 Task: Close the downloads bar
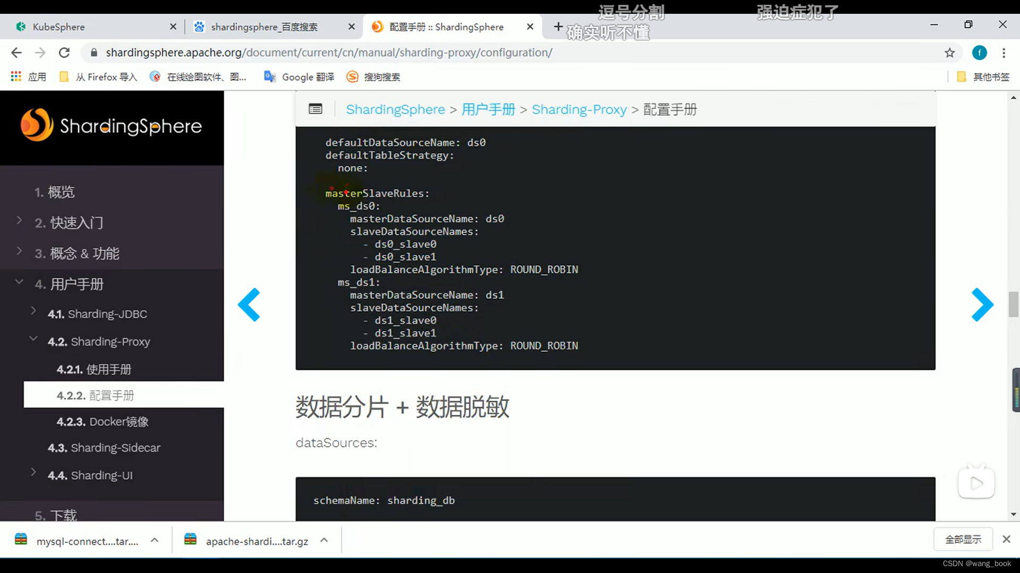(1006, 539)
